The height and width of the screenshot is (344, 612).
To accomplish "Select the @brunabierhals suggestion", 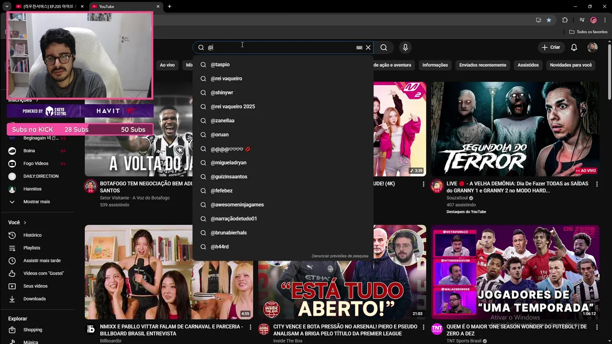I will click(283, 233).
